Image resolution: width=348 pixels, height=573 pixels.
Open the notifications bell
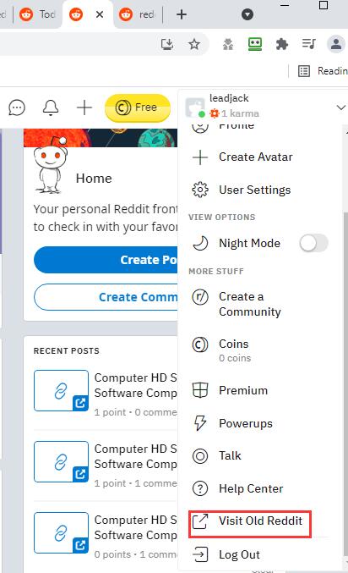pos(51,107)
